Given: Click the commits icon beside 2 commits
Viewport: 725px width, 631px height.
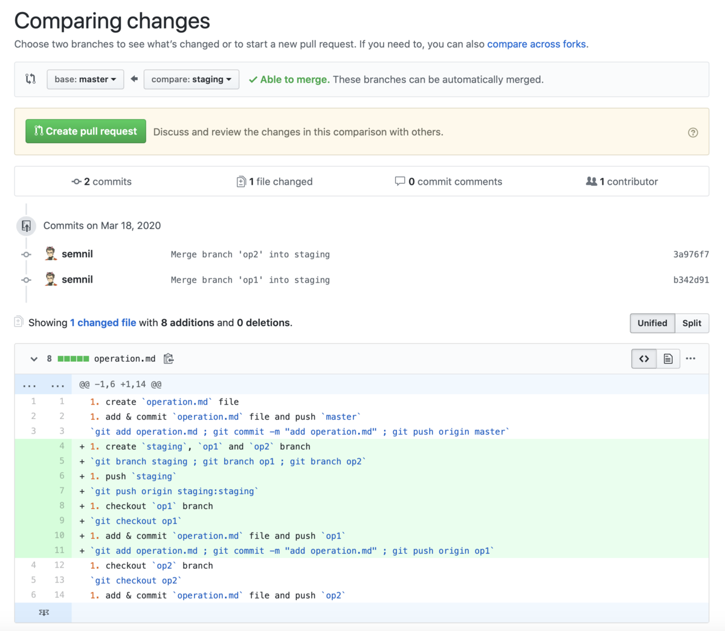Looking at the screenshot, I should tap(76, 182).
